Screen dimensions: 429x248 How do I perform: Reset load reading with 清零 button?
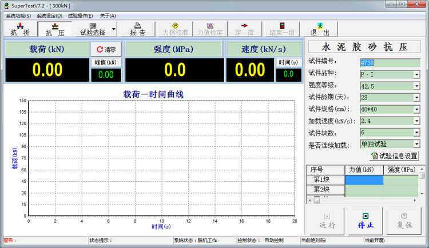(106, 50)
